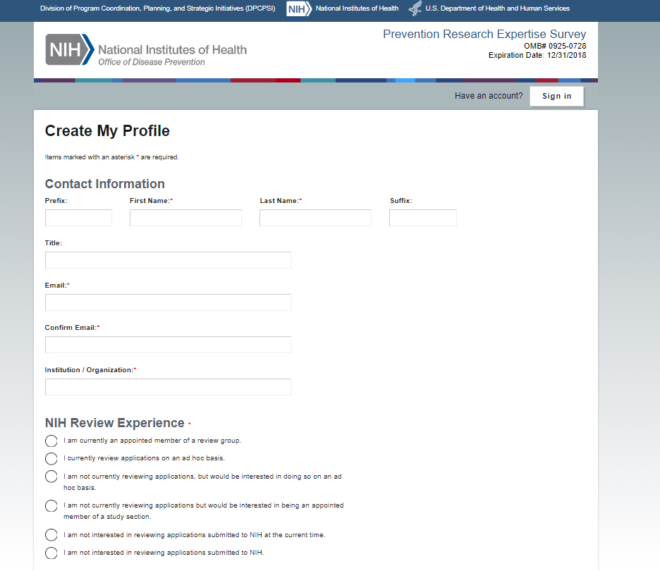Open the National Institutes of Health top link

(x=357, y=8)
